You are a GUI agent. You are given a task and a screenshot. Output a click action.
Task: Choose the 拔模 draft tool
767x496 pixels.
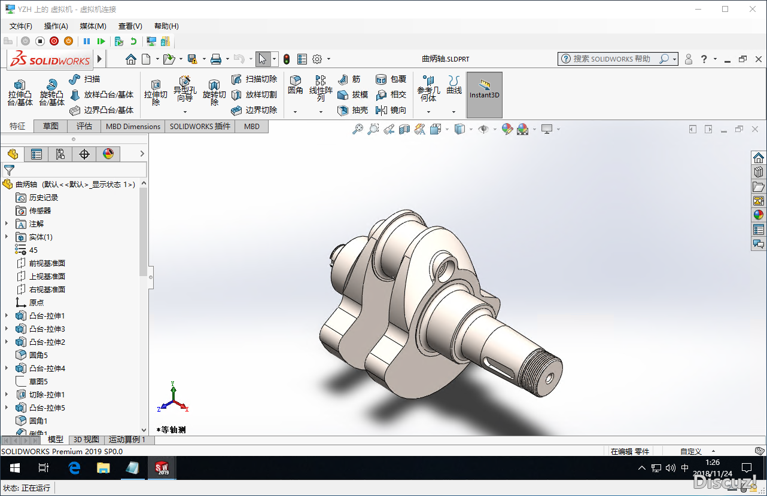point(352,94)
